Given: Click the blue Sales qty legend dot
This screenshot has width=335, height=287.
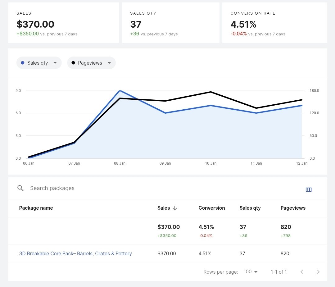Looking at the screenshot, I should coord(22,63).
